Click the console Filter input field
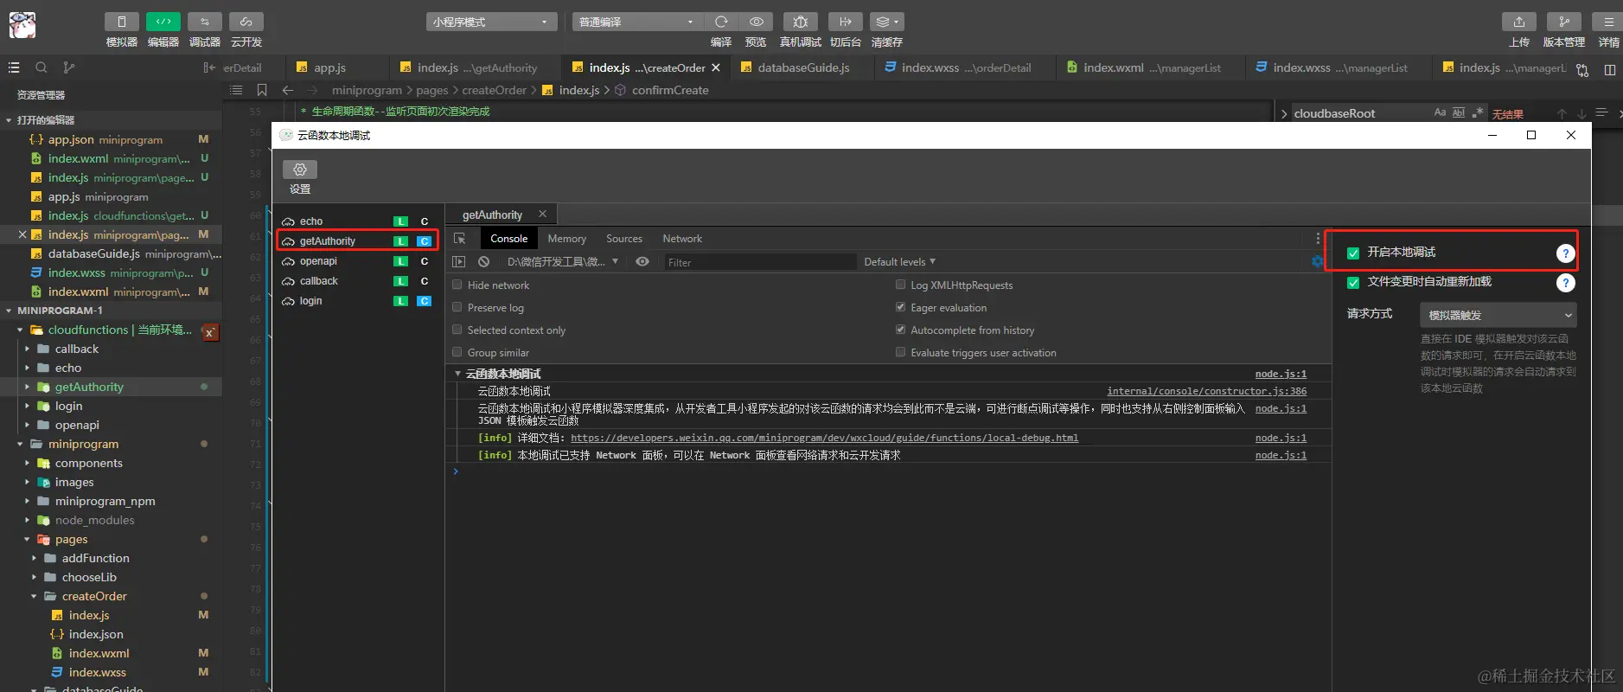1623x692 pixels. pyautogui.click(x=757, y=262)
